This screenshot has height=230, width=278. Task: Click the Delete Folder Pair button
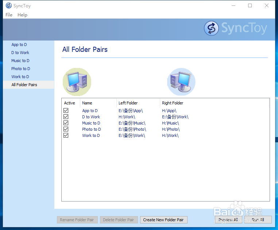click(119, 220)
